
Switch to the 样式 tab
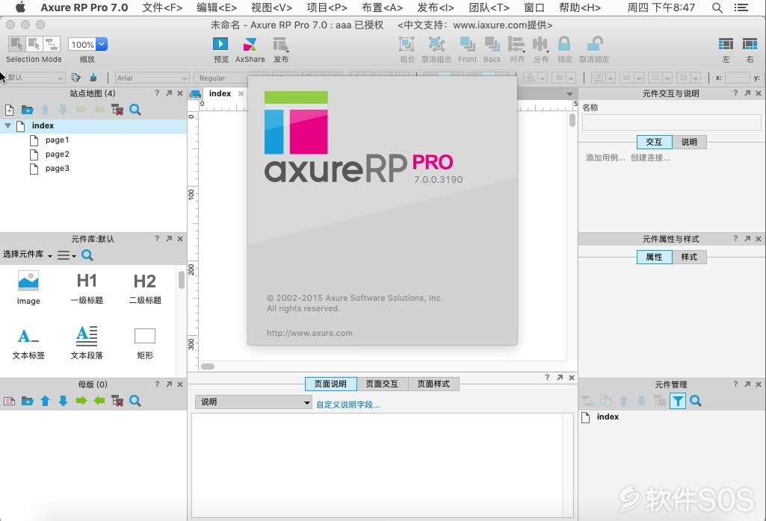click(689, 257)
